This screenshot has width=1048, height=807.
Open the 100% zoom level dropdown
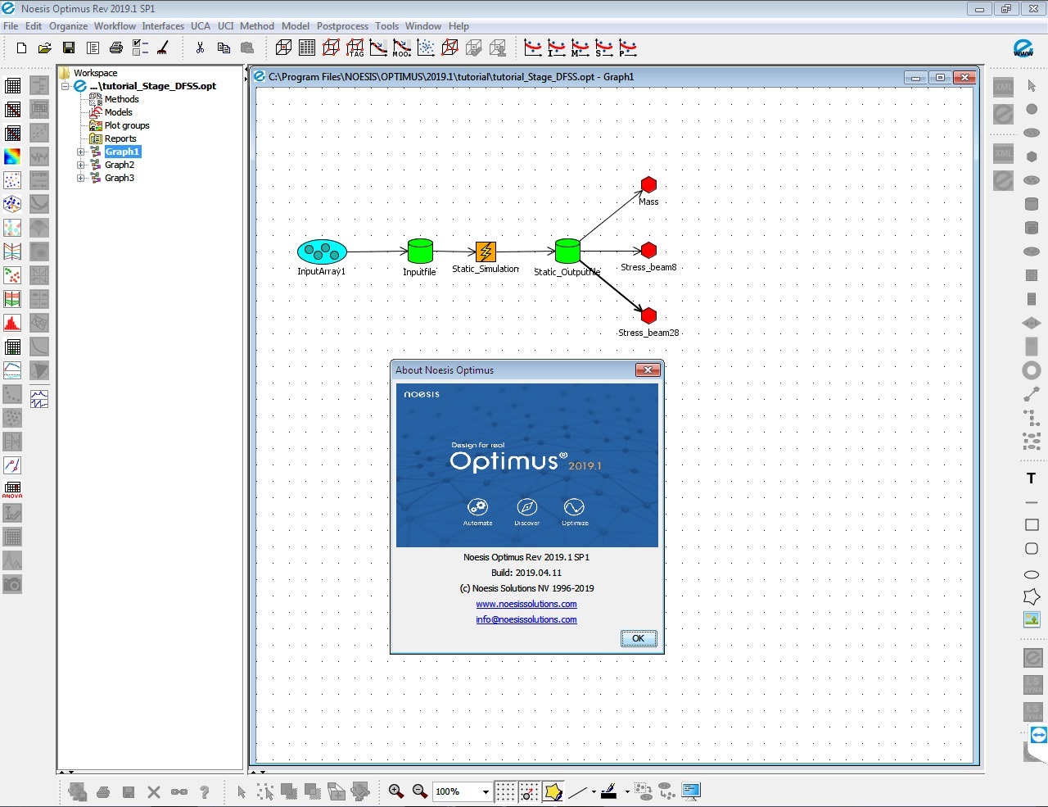(x=486, y=791)
